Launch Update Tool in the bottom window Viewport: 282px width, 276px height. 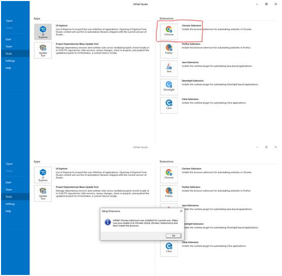(43, 194)
